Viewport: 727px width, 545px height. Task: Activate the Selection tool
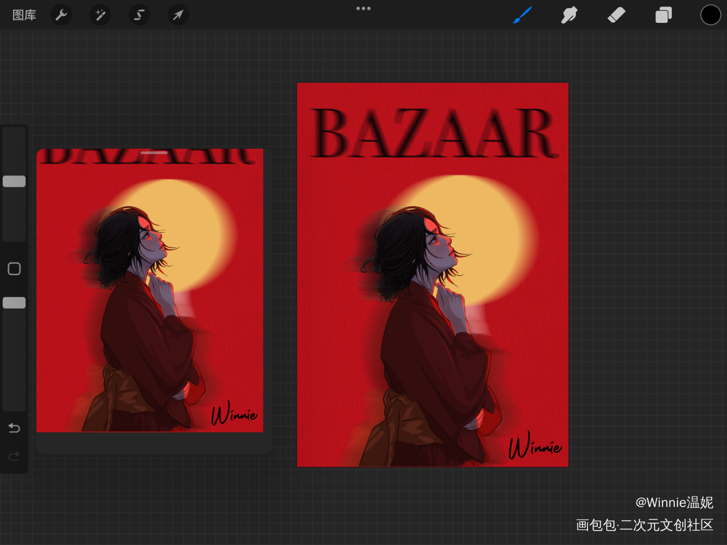coord(139,15)
